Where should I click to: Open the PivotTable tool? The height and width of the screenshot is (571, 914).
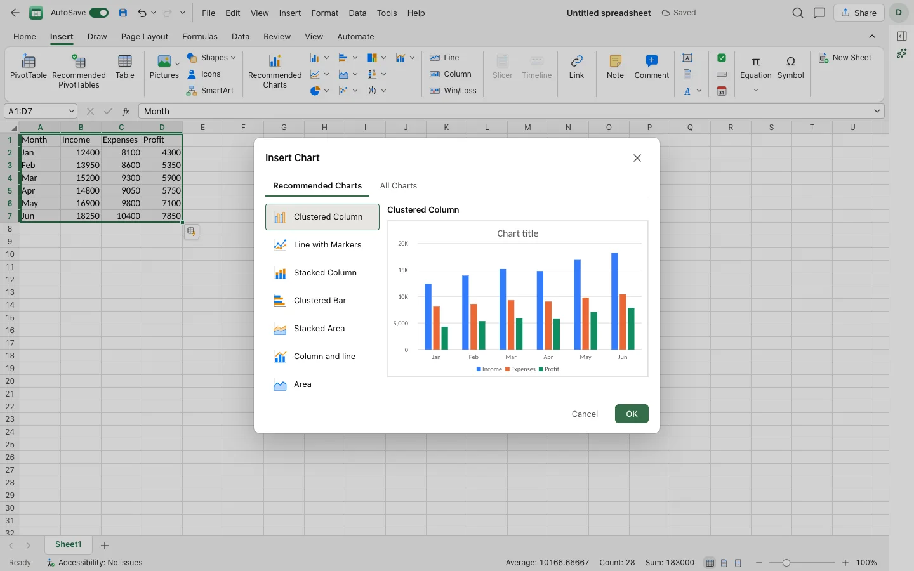click(x=29, y=67)
